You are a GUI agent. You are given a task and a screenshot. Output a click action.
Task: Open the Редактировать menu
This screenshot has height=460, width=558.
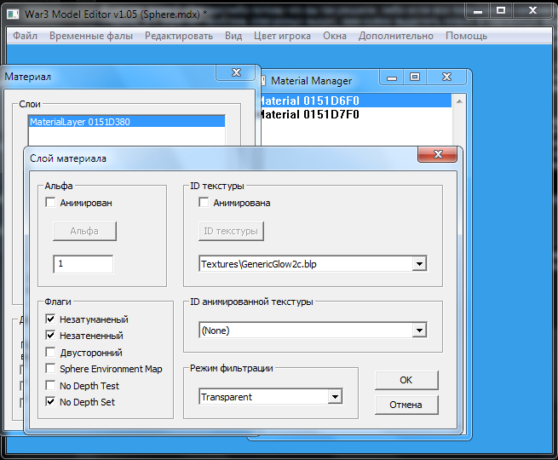pyautogui.click(x=179, y=36)
